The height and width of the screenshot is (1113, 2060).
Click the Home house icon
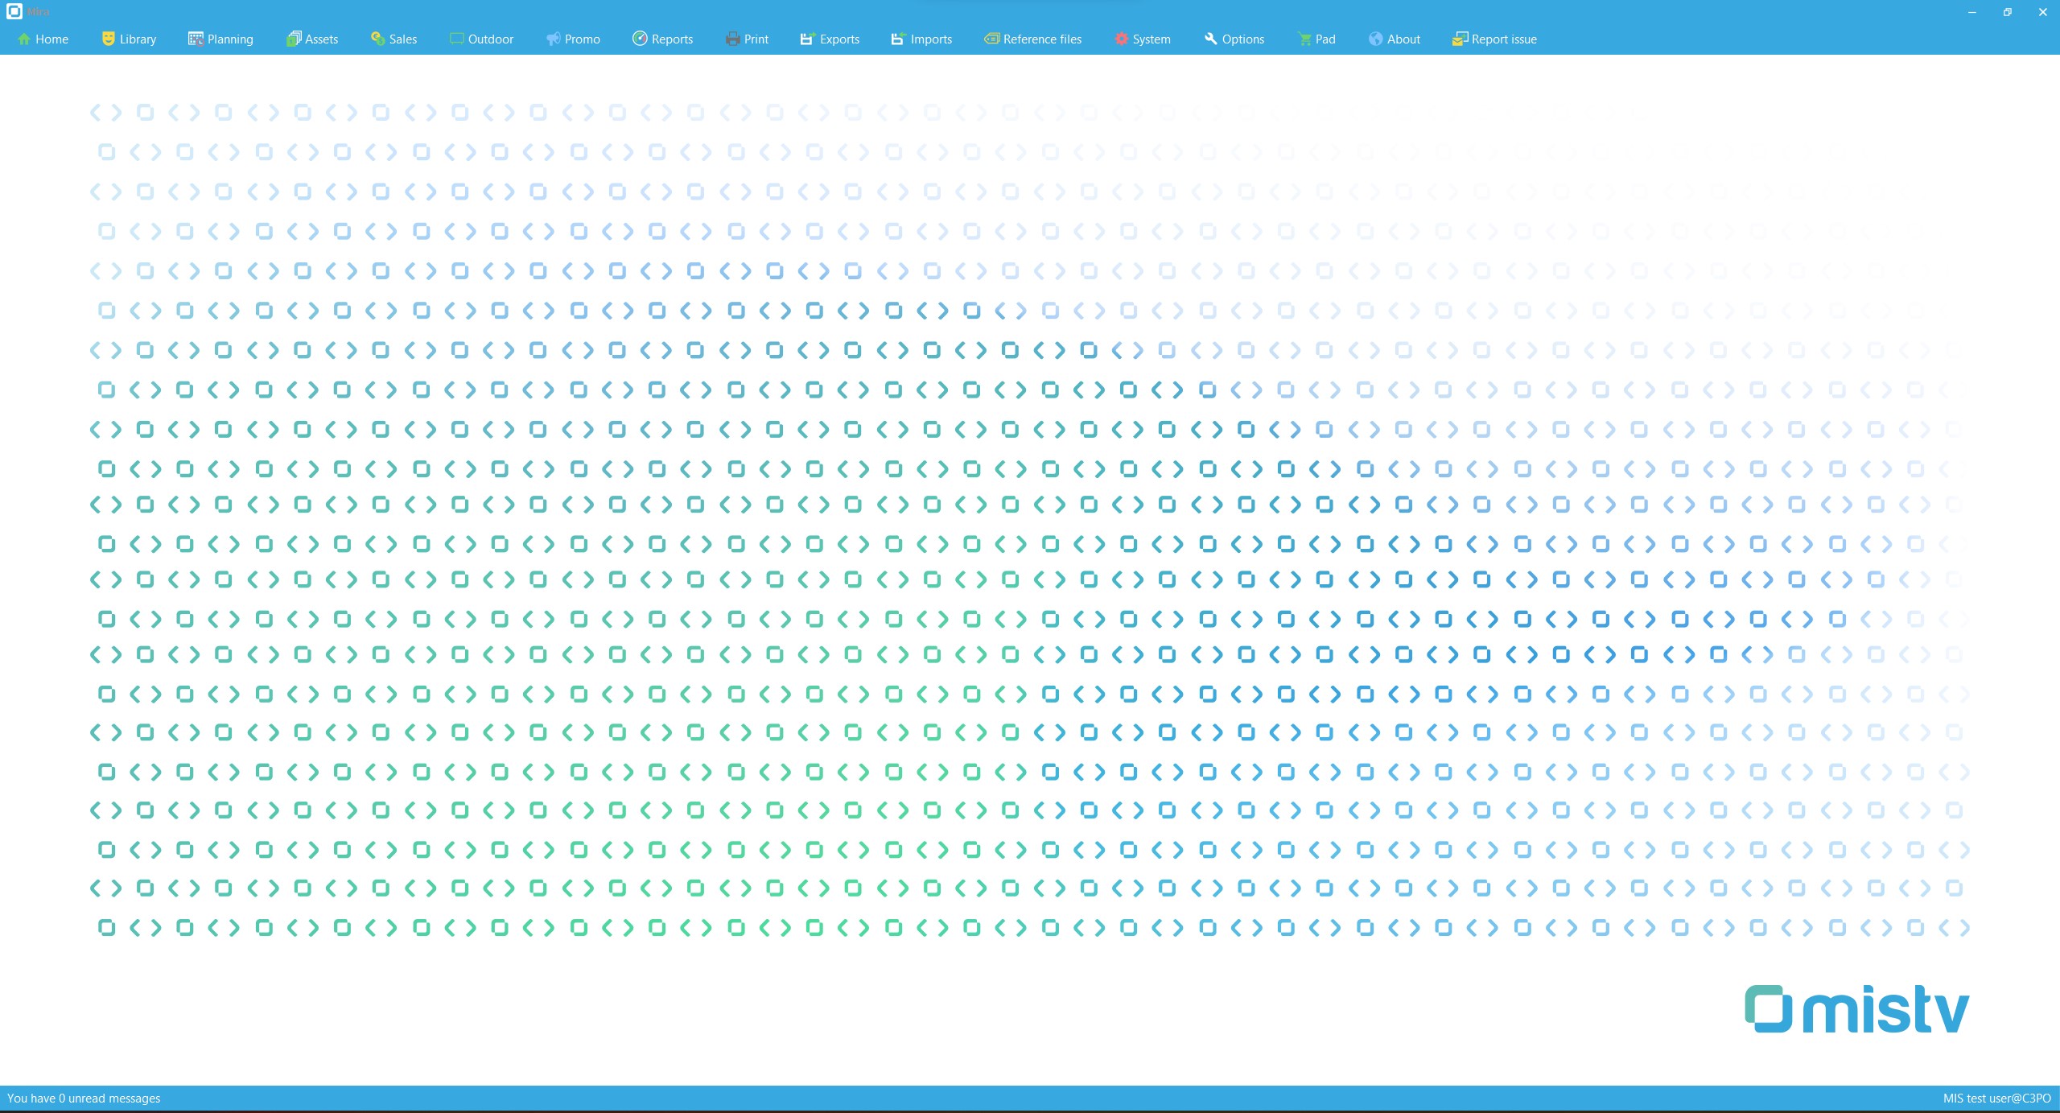(24, 39)
